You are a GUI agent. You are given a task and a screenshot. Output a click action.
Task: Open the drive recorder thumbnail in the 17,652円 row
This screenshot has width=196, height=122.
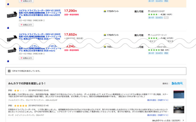coord(12,38)
